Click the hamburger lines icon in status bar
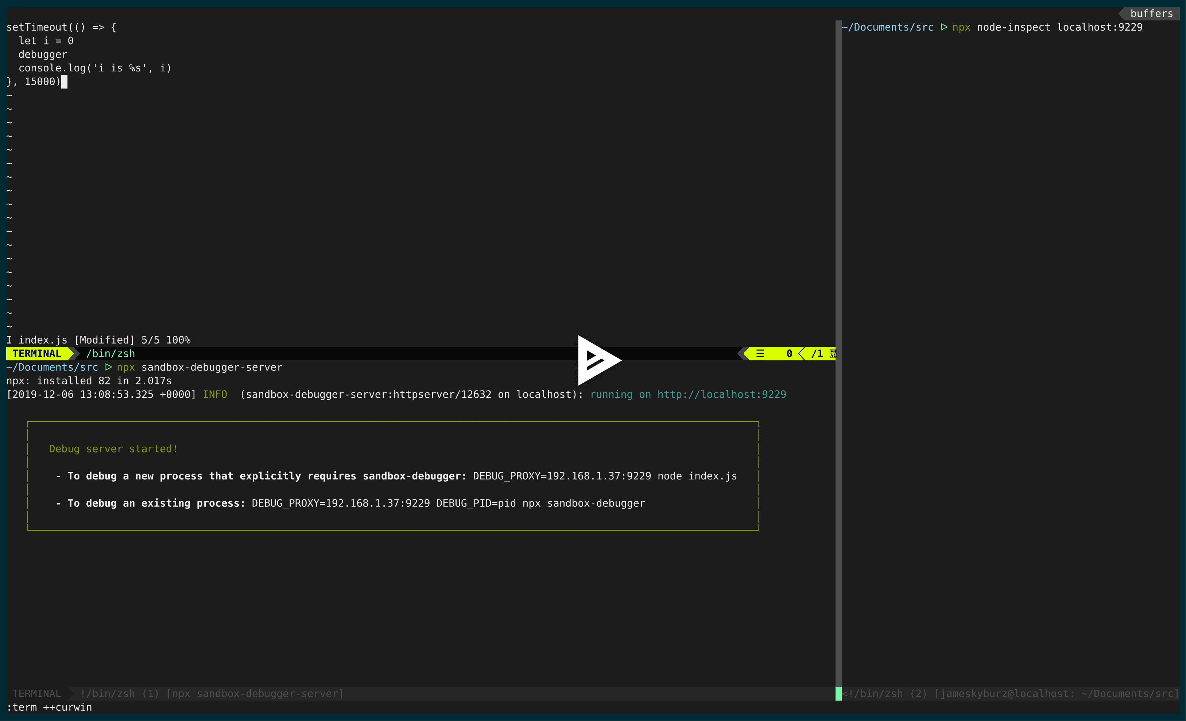This screenshot has width=1186, height=721. (760, 353)
